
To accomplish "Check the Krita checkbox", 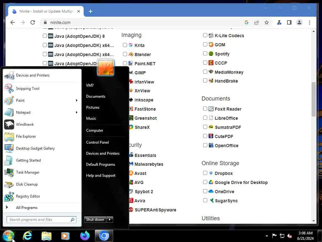I will coord(125,45).
